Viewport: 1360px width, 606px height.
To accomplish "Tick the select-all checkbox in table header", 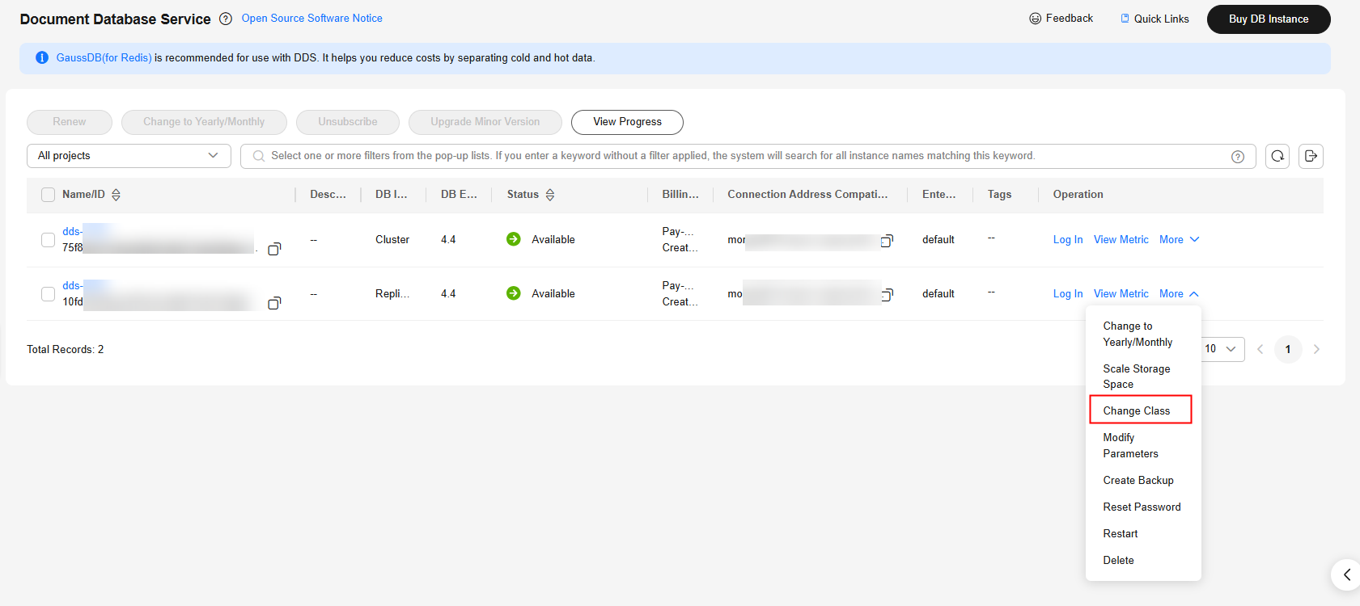I will tap(48, 195).
